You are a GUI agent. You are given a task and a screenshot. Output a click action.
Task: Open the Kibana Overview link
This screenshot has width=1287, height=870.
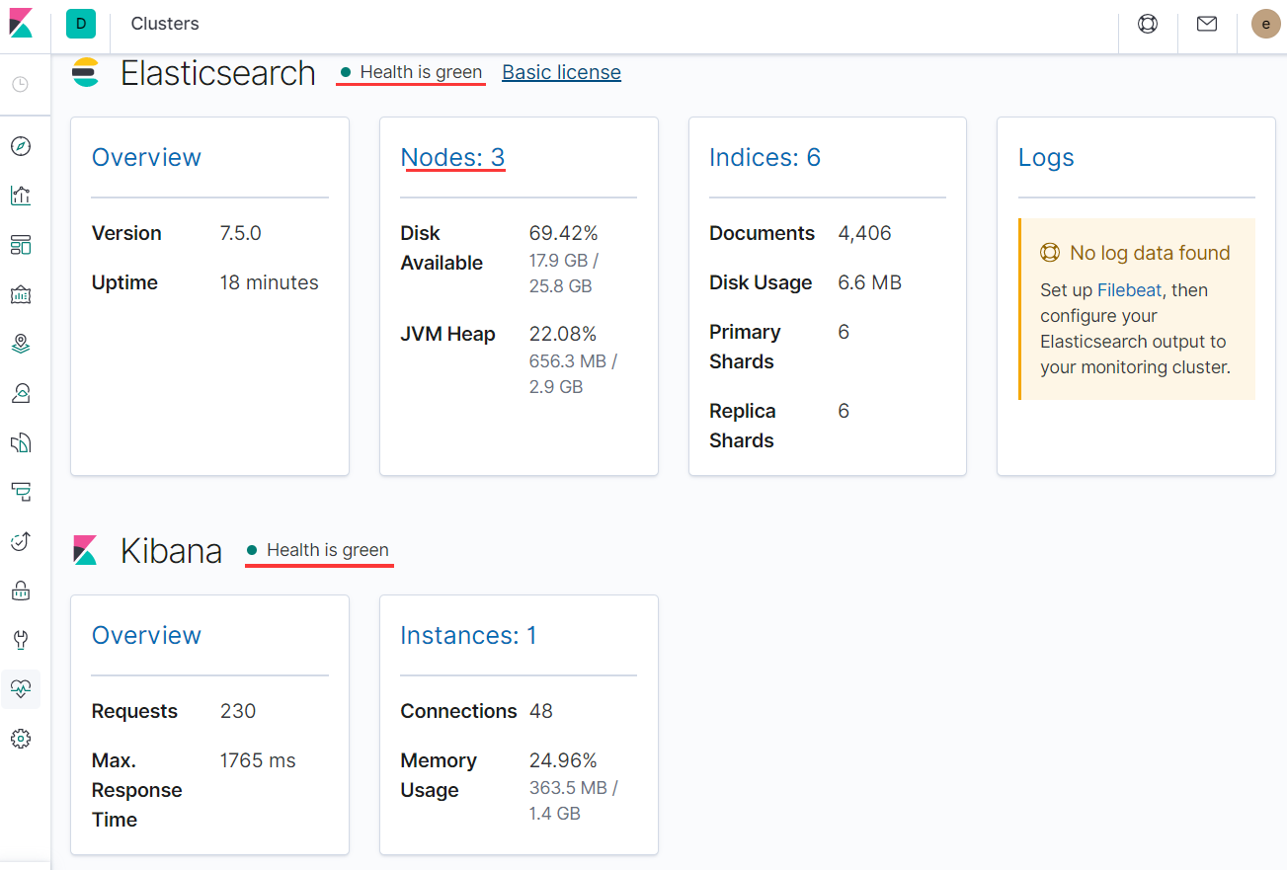pyautogui.click(x=146, y=635)
